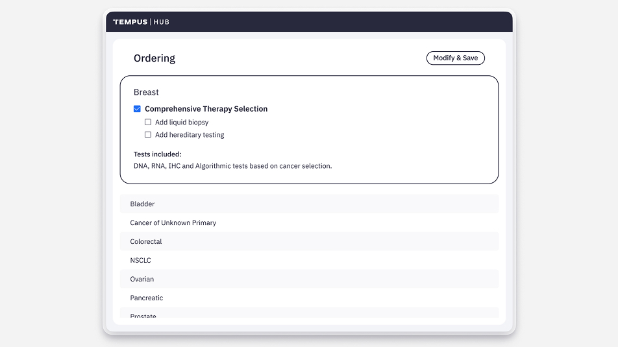The width and height of the screenshot is (618, 347).
Task: Pick the partially visible Prostate row
Action: [309, 316]
